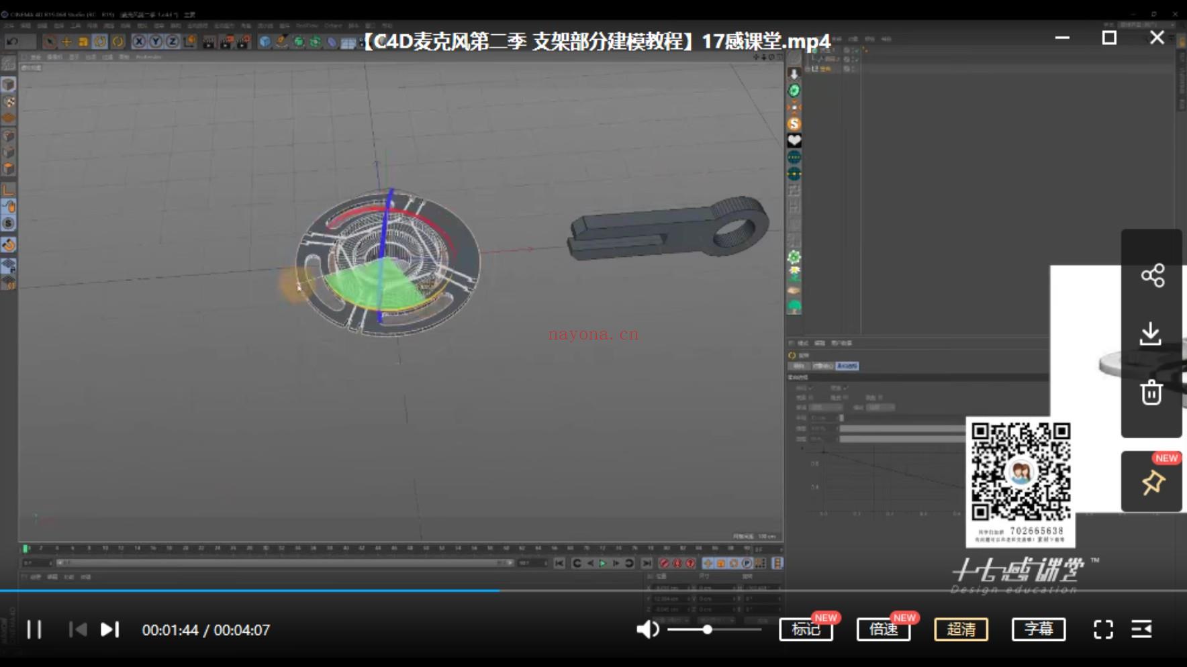This screenshot has height=667, width=1187.
Task: Click the Texture mode checker icon
Action: point(9,101)
